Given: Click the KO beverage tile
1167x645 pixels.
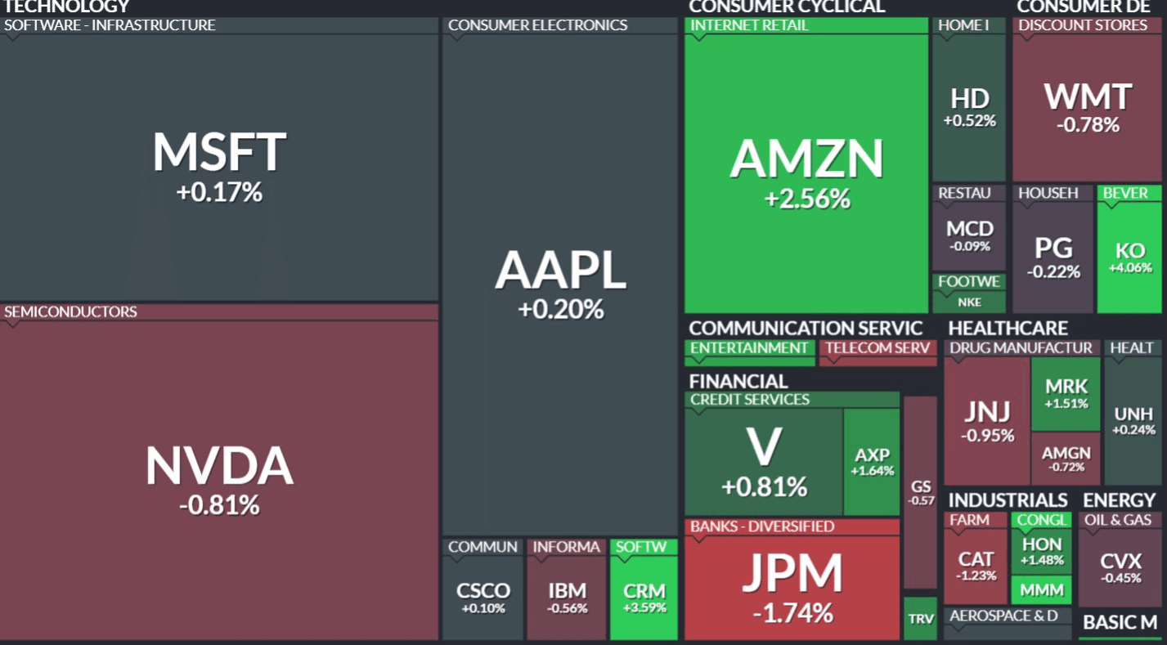Looking at the screenshot, I should click(1129, 258).
